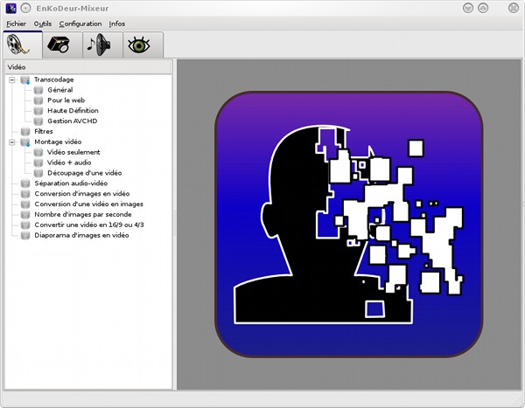Screen dimensions: 525x408
Task: Click icon beside Diaporama d'images en vidéo
Action: (x=25, y=235)
